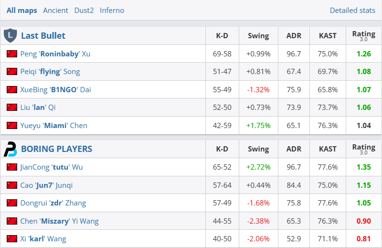Image resolution: width=382 pixels, height=248 pixels.
Task: Click the Last Bullet Rating 3.0 column header
Action: [363, 36]
